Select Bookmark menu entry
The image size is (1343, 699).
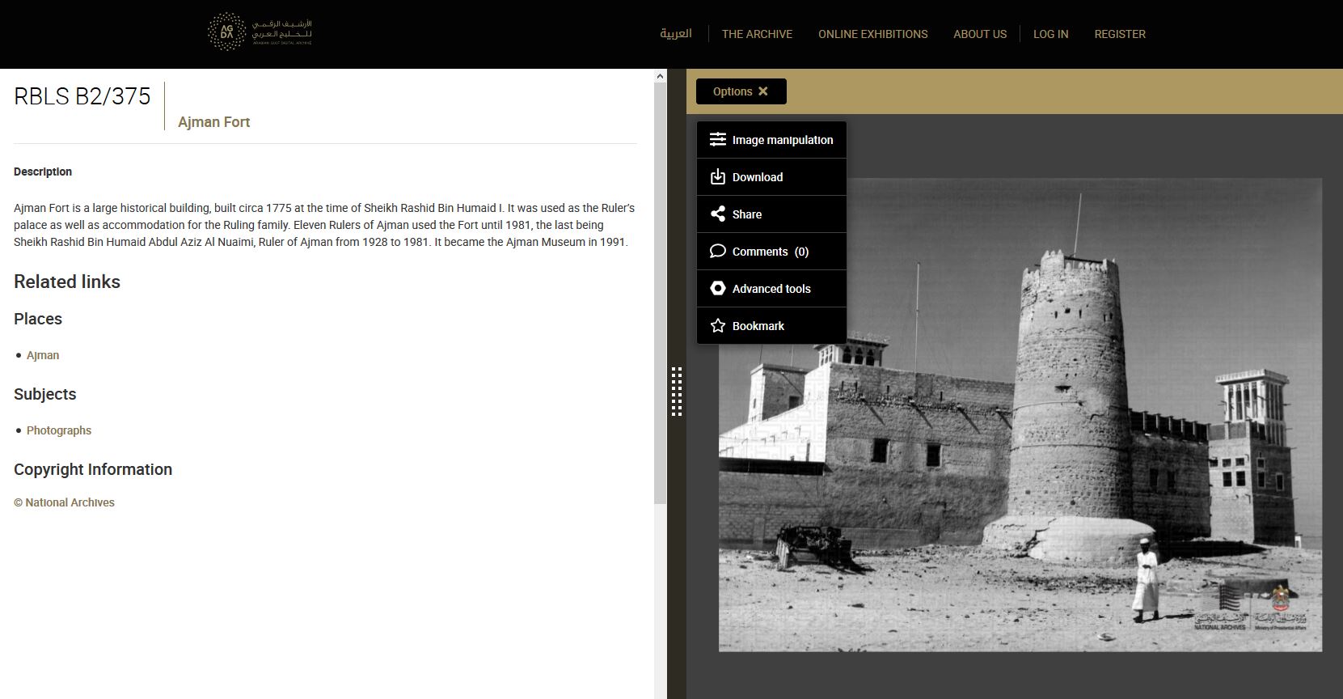coord(771,326)
